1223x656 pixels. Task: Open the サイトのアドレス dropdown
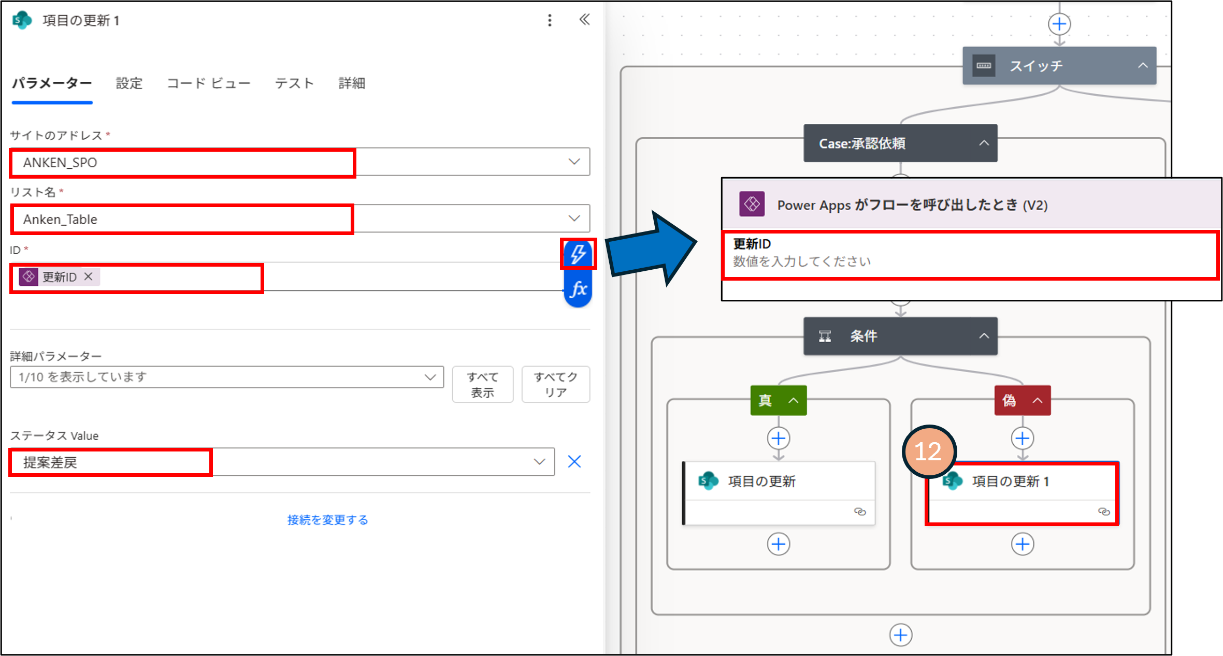coord(574,162)
